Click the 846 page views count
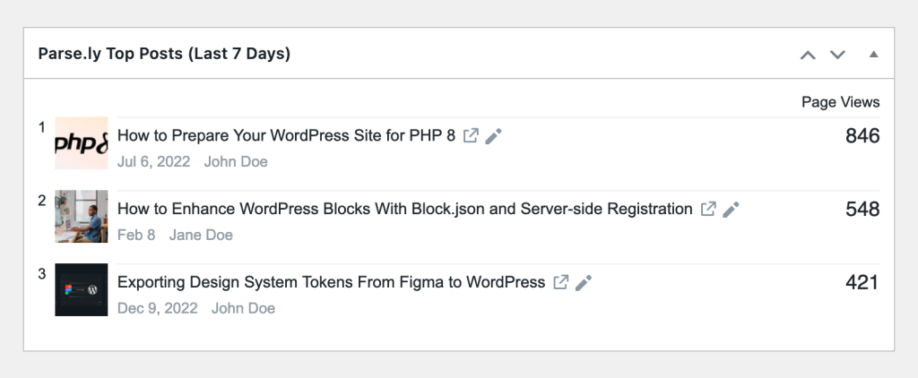Viewport: 918px width, 378px height. pos(862,136)
